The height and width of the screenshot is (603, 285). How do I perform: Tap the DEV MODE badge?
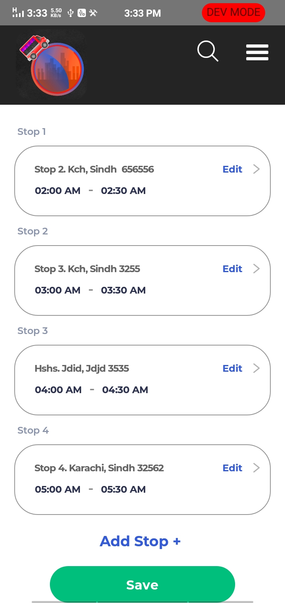click(233, 13)
